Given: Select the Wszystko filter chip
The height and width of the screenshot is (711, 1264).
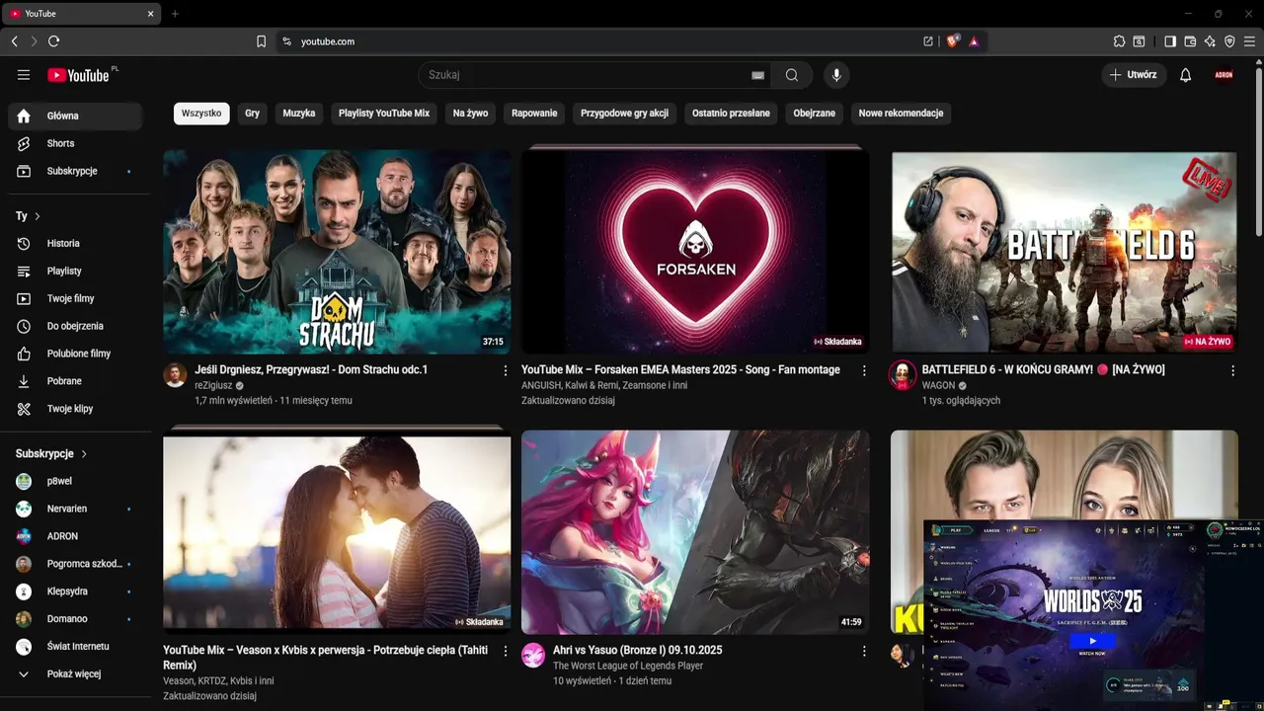Looking at the screenshot, I should click(201, 114).
